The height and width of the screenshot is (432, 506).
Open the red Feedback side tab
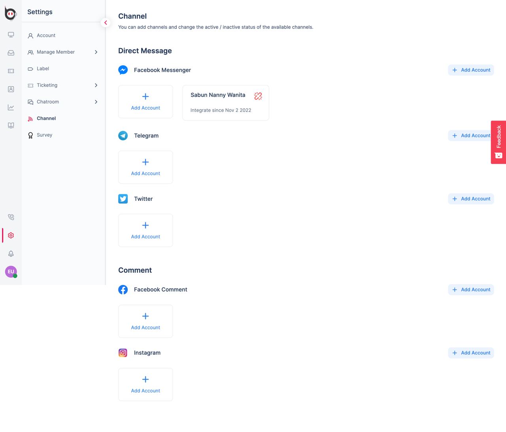coord(498,142)
